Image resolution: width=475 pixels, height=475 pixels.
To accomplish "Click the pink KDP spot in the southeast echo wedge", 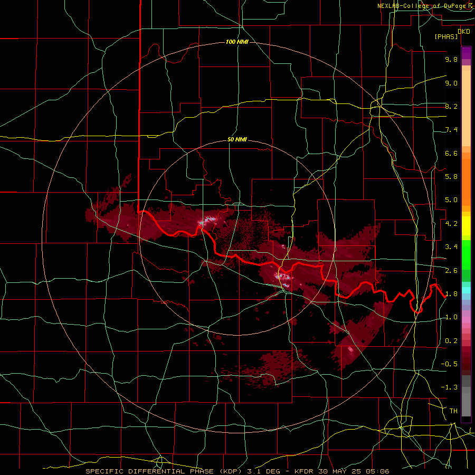I will (x=350, y=350).
